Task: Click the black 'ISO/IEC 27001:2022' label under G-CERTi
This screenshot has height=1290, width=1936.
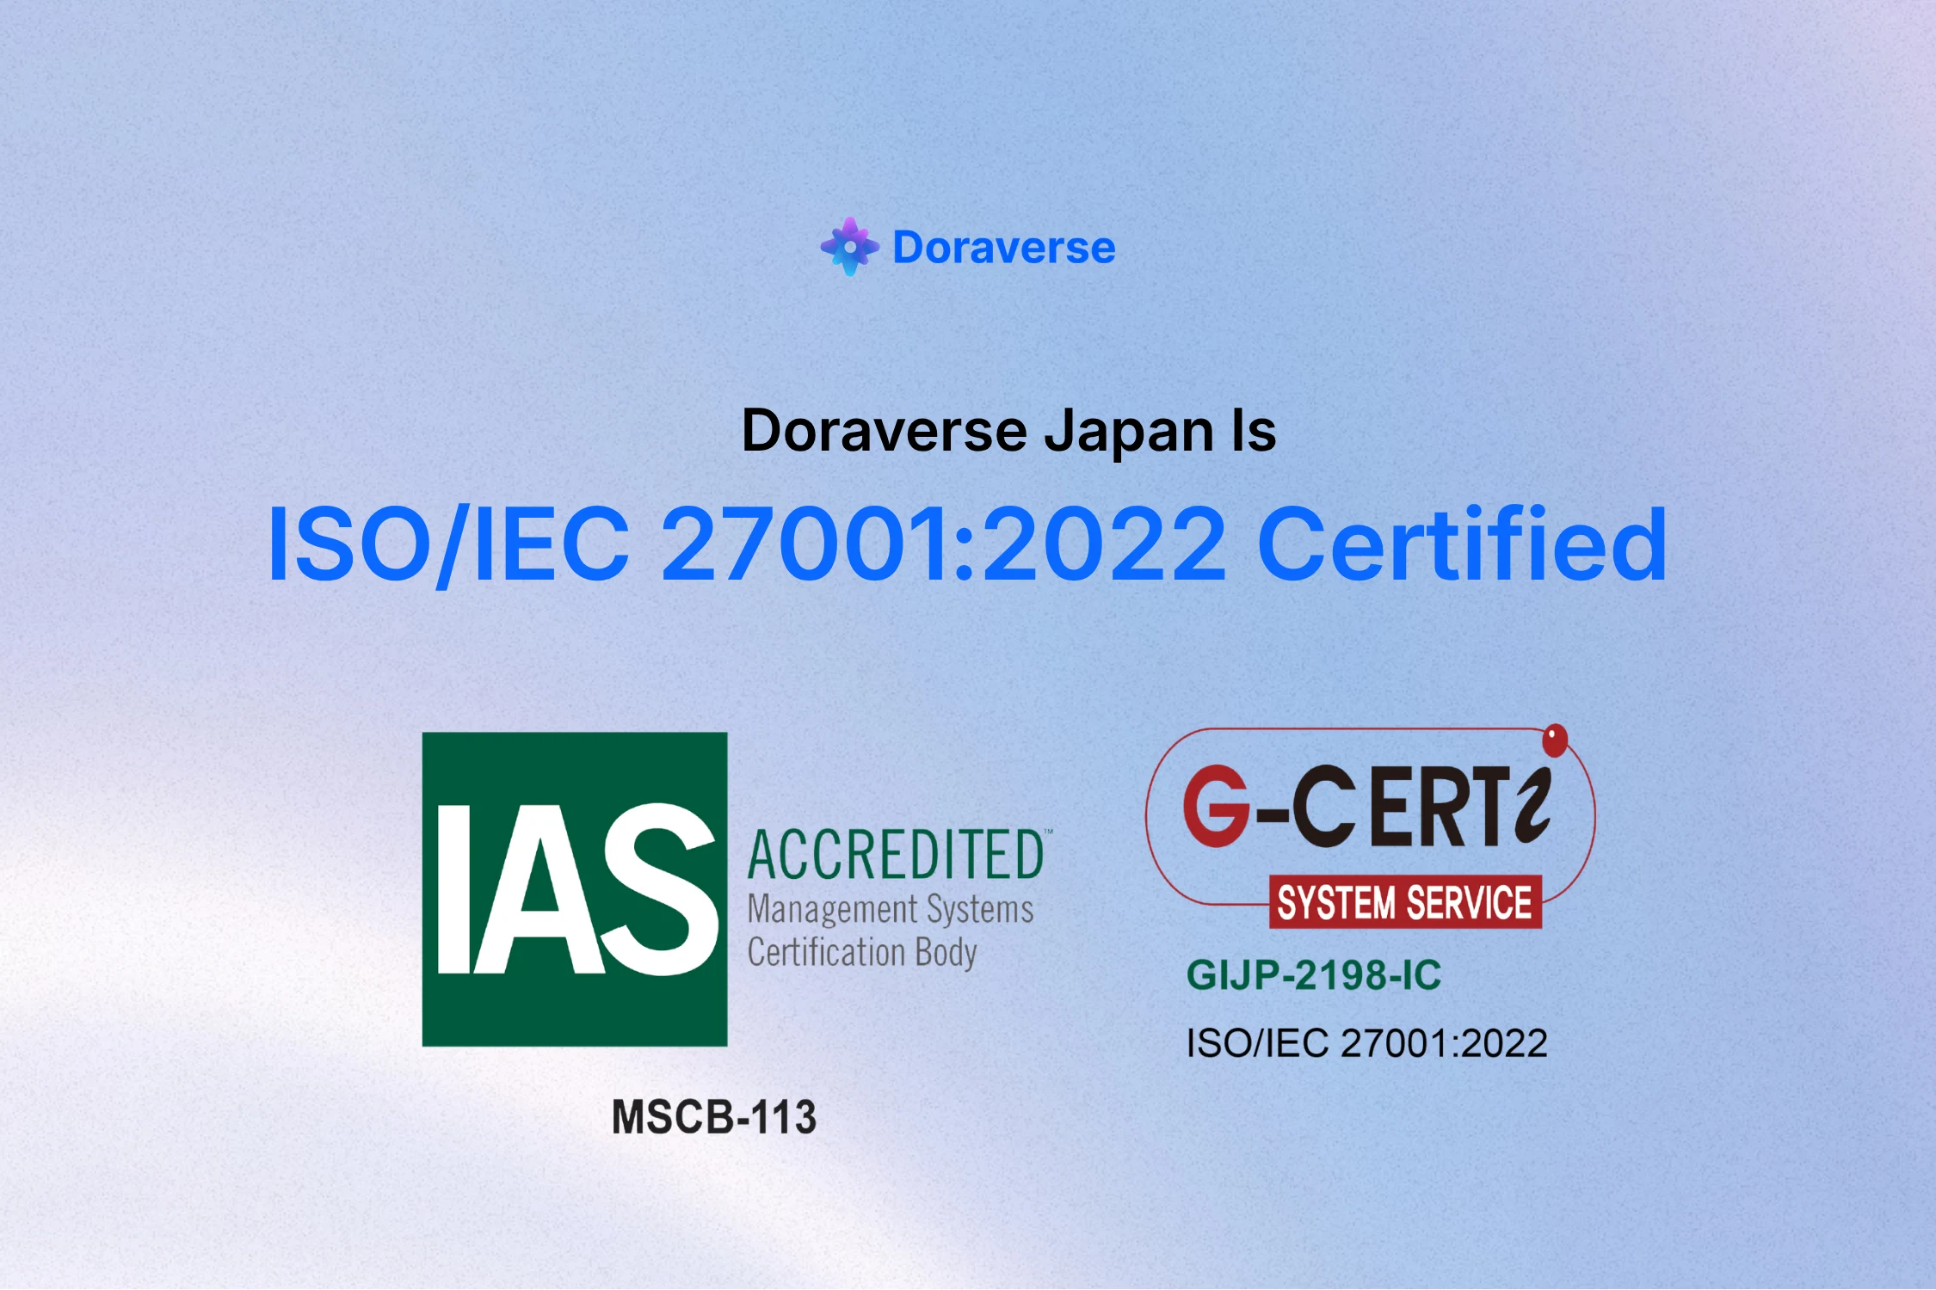Action: [1367, 1043]
